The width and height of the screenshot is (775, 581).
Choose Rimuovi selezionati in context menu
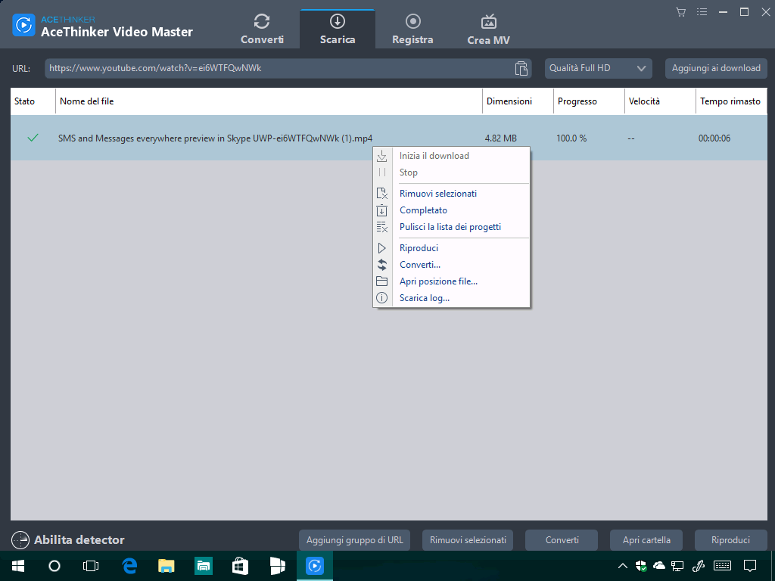[451, 194]
